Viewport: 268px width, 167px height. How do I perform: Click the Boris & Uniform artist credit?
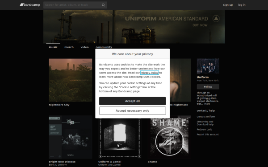pos(58,165)
